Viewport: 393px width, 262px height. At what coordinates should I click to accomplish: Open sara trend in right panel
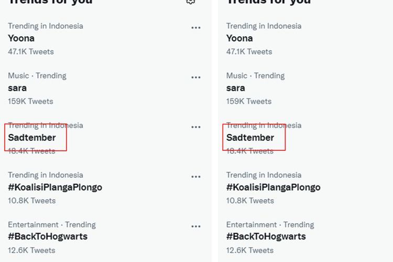click(x=236, y=88)
